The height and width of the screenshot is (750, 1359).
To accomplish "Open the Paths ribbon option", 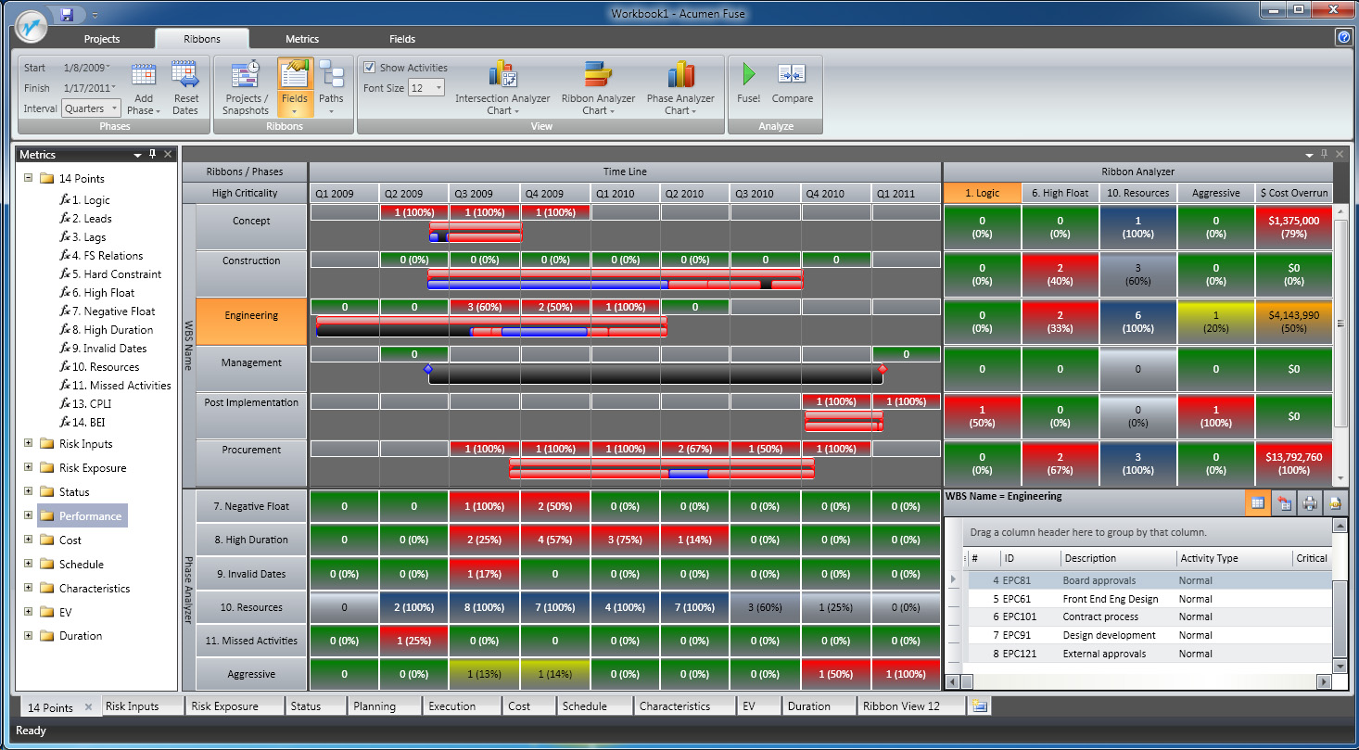I will click(x=331, y=89).
